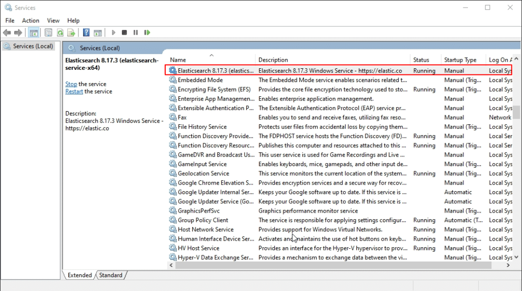Sort by Startup Type column header
This screenshot has height=291, width=522.
[x=460, y=60]
